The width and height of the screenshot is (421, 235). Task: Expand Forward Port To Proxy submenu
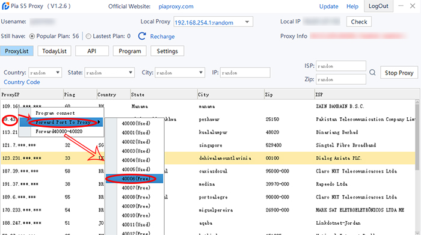point(61,123)
